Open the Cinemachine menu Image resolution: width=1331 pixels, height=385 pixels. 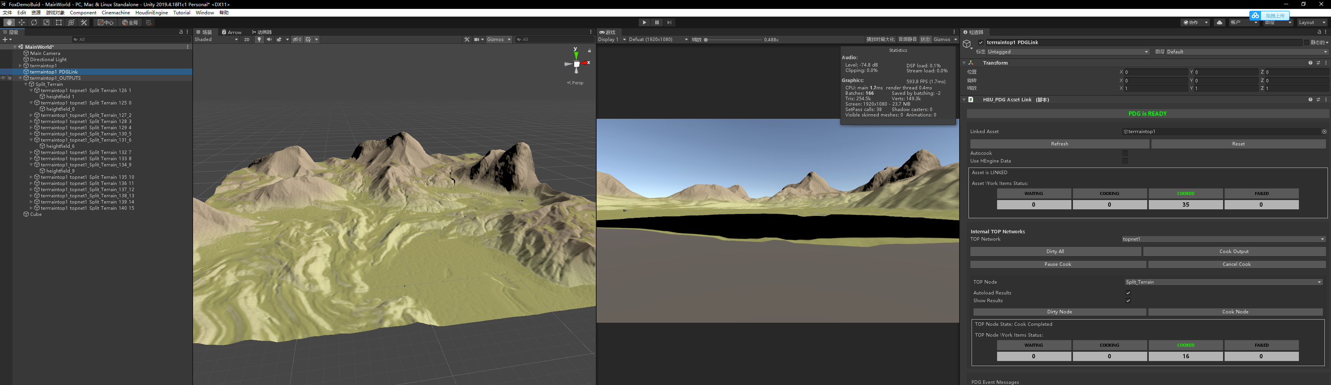coord(116,12)
